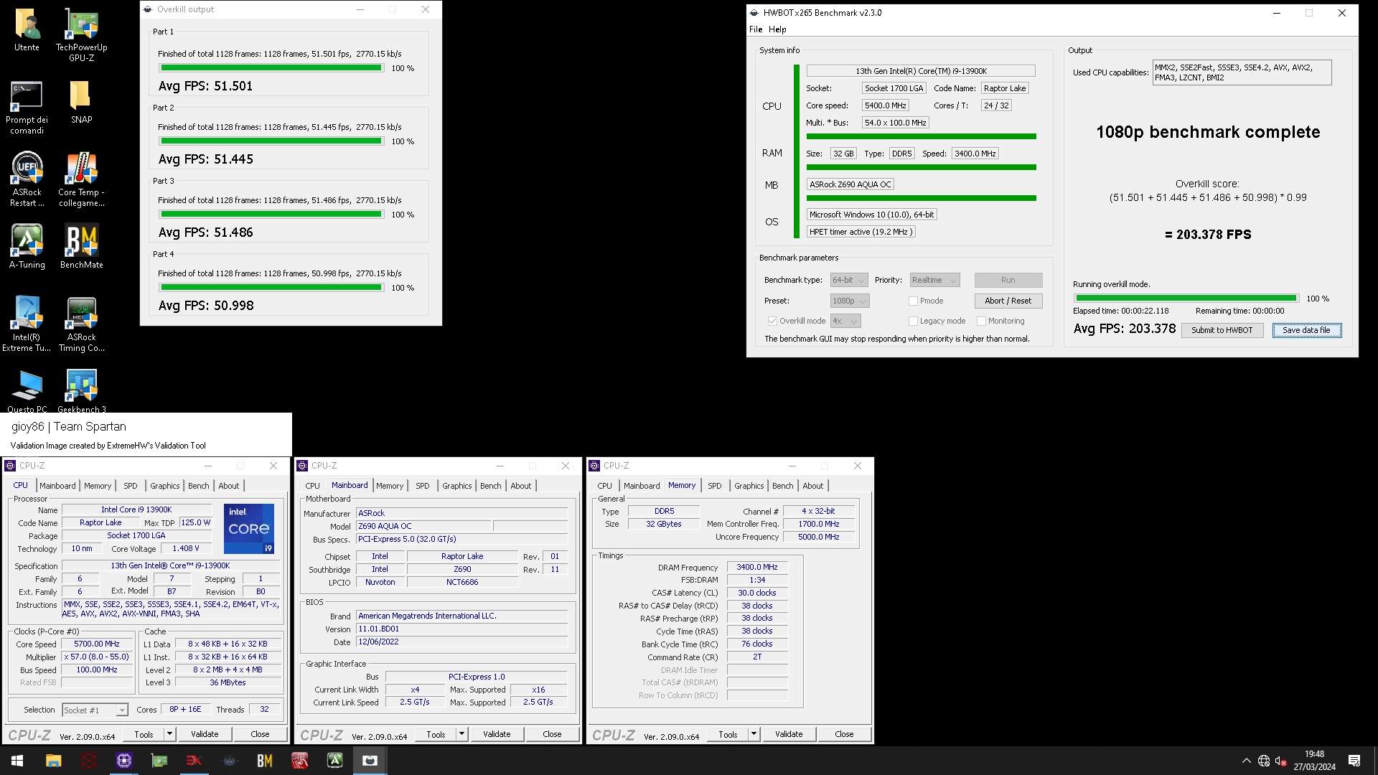Open the Priority Realtime dropdown
The image size is (1378, 775).
(934, 280)
